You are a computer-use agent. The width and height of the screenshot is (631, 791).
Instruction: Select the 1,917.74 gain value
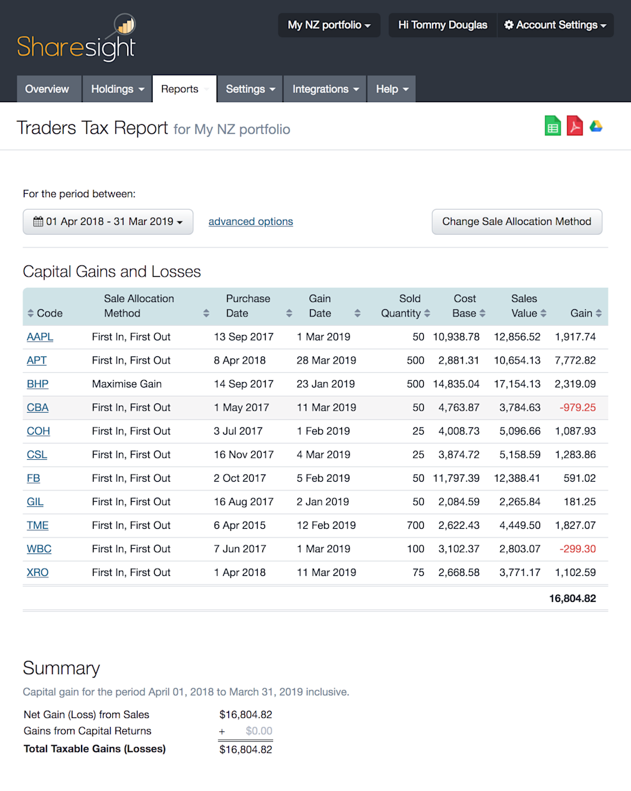(575, 336)
